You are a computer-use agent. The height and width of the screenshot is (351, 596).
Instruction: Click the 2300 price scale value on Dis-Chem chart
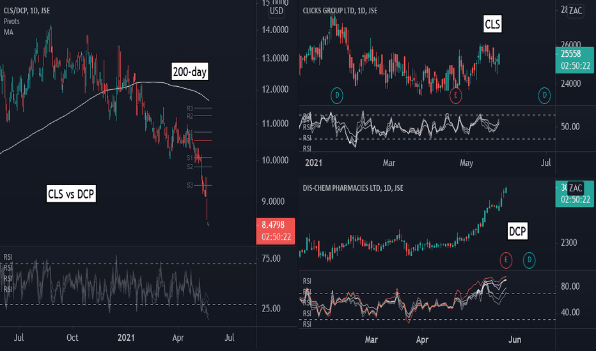point(569,242)
